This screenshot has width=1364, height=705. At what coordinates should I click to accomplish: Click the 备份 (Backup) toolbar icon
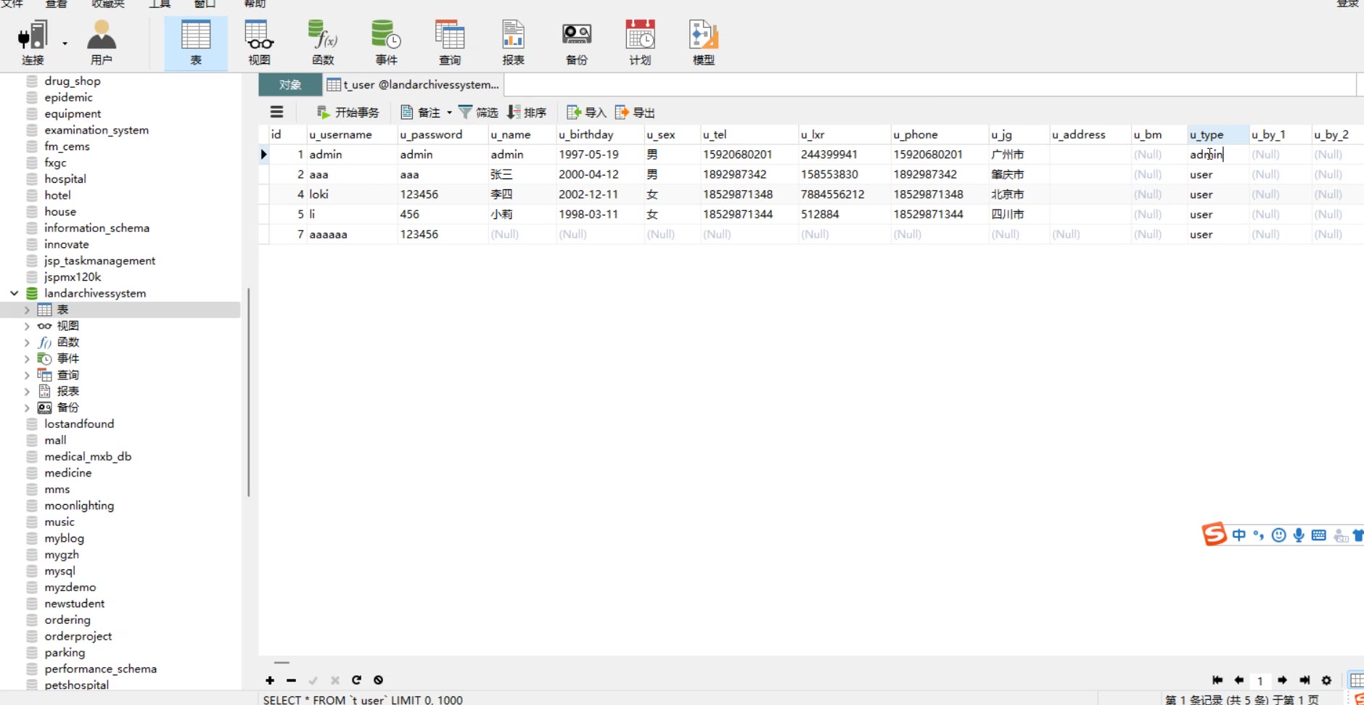pyautogui.click(x=576, y=43)
